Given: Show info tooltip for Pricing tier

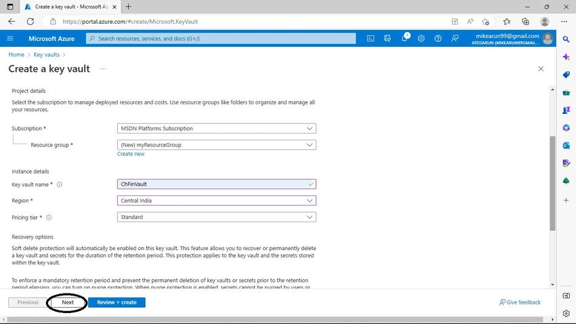Looking at the screenshot, I should point(49,218).
